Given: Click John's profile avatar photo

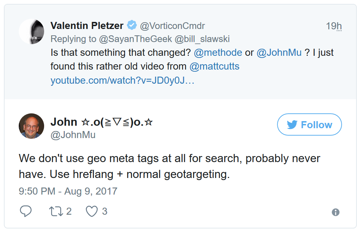Looking at the screenshot, I should (x=31, y=126).
